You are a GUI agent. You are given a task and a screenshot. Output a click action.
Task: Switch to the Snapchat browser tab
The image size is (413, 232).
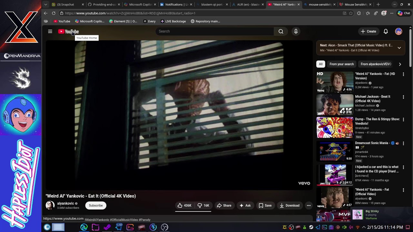pyautogui.click(x=68, y=5)
